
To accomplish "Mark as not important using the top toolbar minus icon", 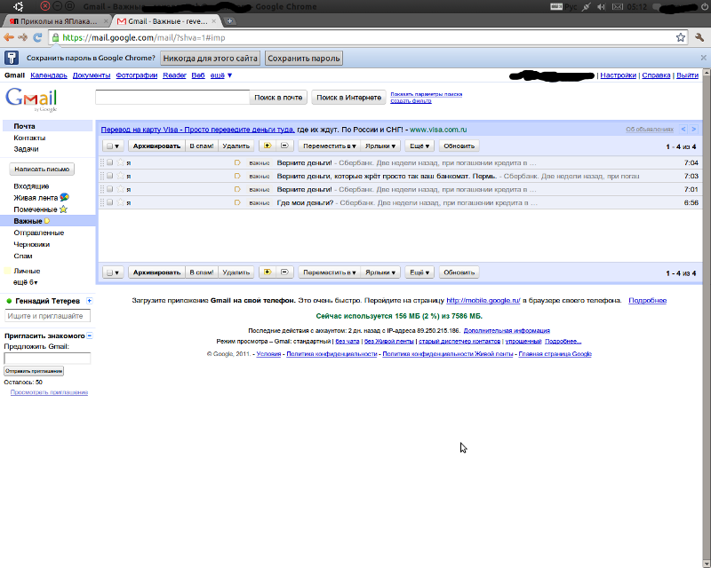I will [284, 146].
